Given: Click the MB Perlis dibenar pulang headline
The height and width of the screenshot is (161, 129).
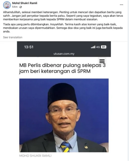Looking at the screenshot, I should (62, 68).
